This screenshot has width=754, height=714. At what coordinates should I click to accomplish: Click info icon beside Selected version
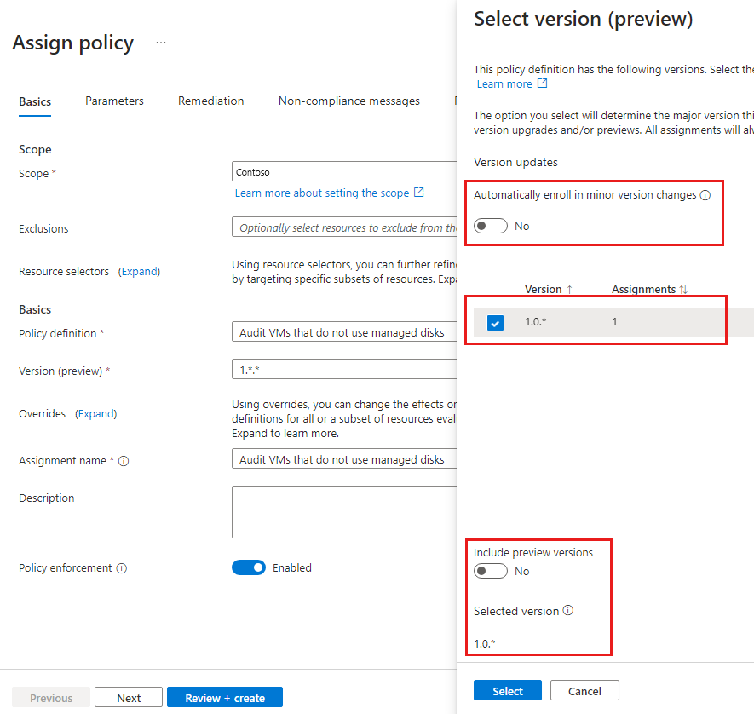(568, 611)
